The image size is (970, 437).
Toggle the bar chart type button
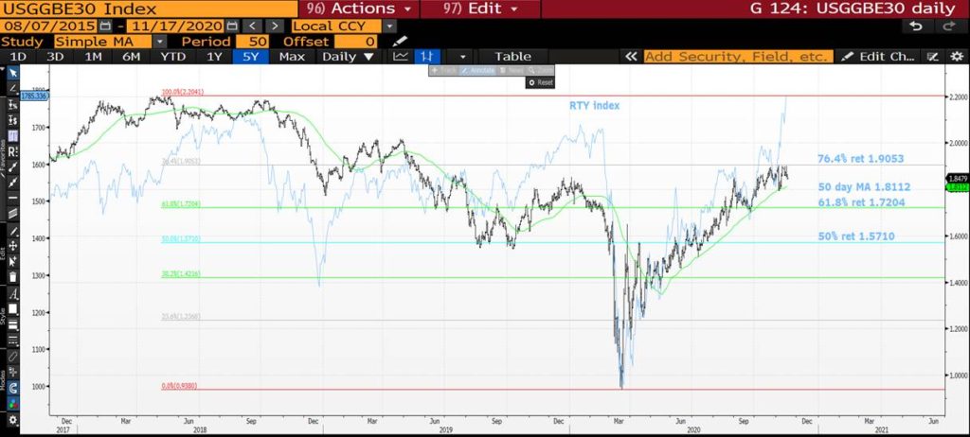428,57
